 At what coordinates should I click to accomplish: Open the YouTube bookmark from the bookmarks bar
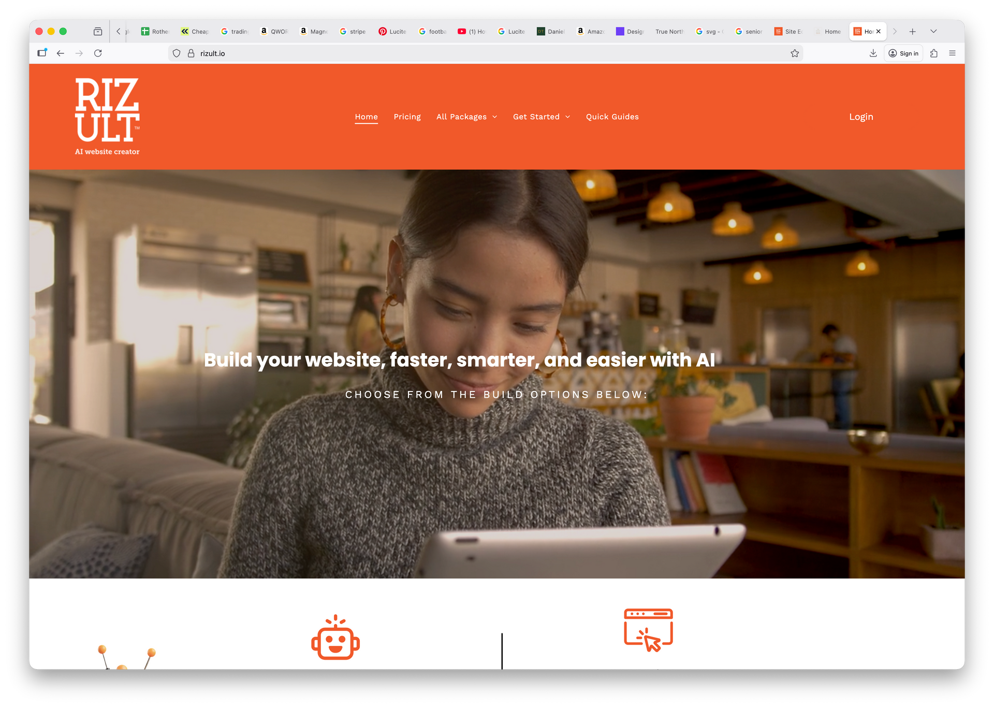[470, 31]
